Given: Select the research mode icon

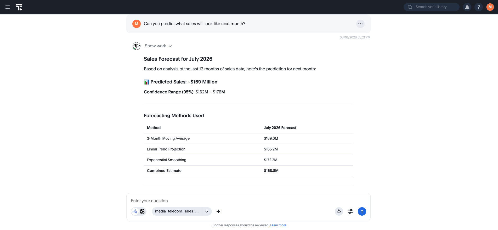Looking at the screenshot, I should coord(142,211).
